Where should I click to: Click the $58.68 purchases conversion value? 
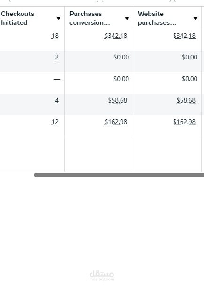pos(118,101)
